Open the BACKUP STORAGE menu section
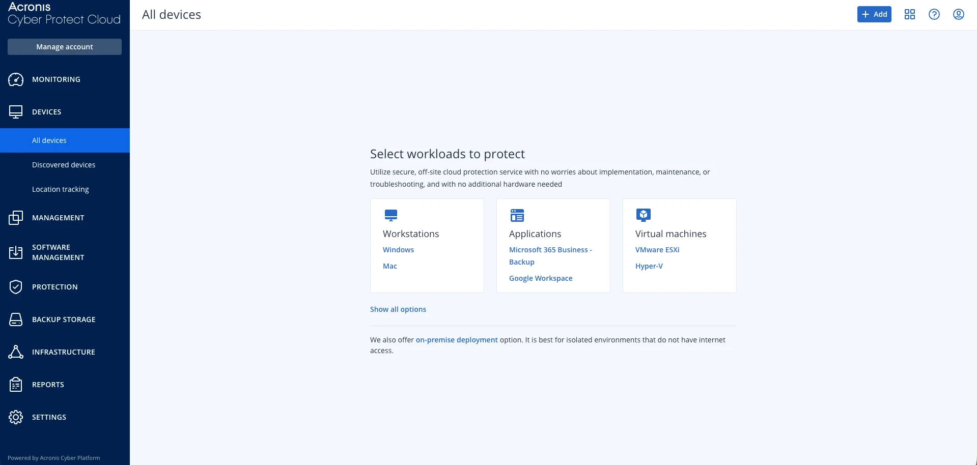This screenshot has height=465, width=977. pyautogui.click(x=65, y=319)
